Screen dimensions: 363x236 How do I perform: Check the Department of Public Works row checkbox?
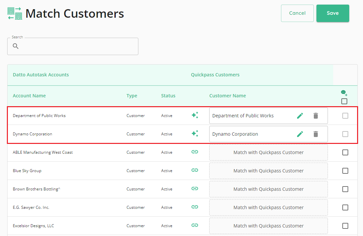click(x=345, y=116)
